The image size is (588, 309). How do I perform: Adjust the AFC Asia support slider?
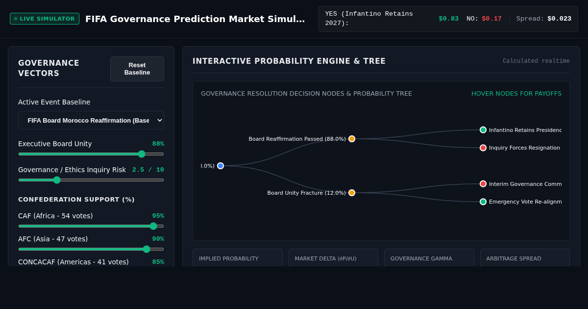pos(91,249)
